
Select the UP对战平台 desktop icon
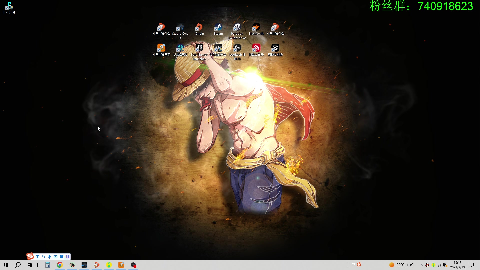coord(218,50)
